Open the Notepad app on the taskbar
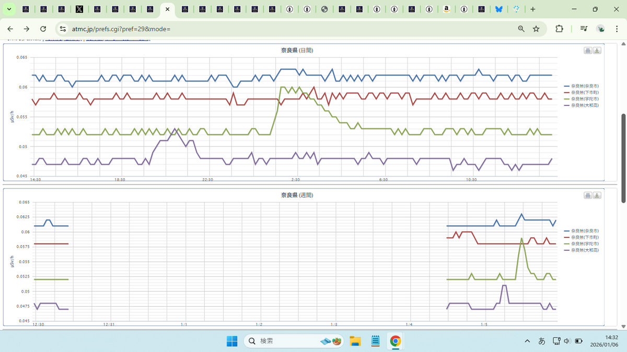 375,341
